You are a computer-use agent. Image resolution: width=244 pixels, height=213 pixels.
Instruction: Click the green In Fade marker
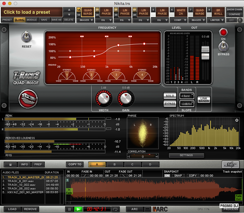tap(69, 191)
